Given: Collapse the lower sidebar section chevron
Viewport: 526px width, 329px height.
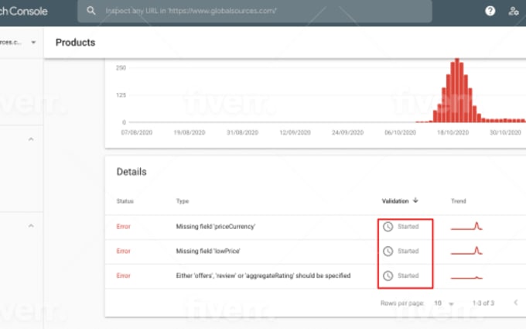Looking at the screenshot, I should [31, 225].
